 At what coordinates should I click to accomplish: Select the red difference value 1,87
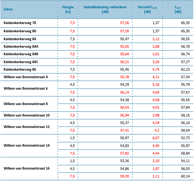[156, 168]
